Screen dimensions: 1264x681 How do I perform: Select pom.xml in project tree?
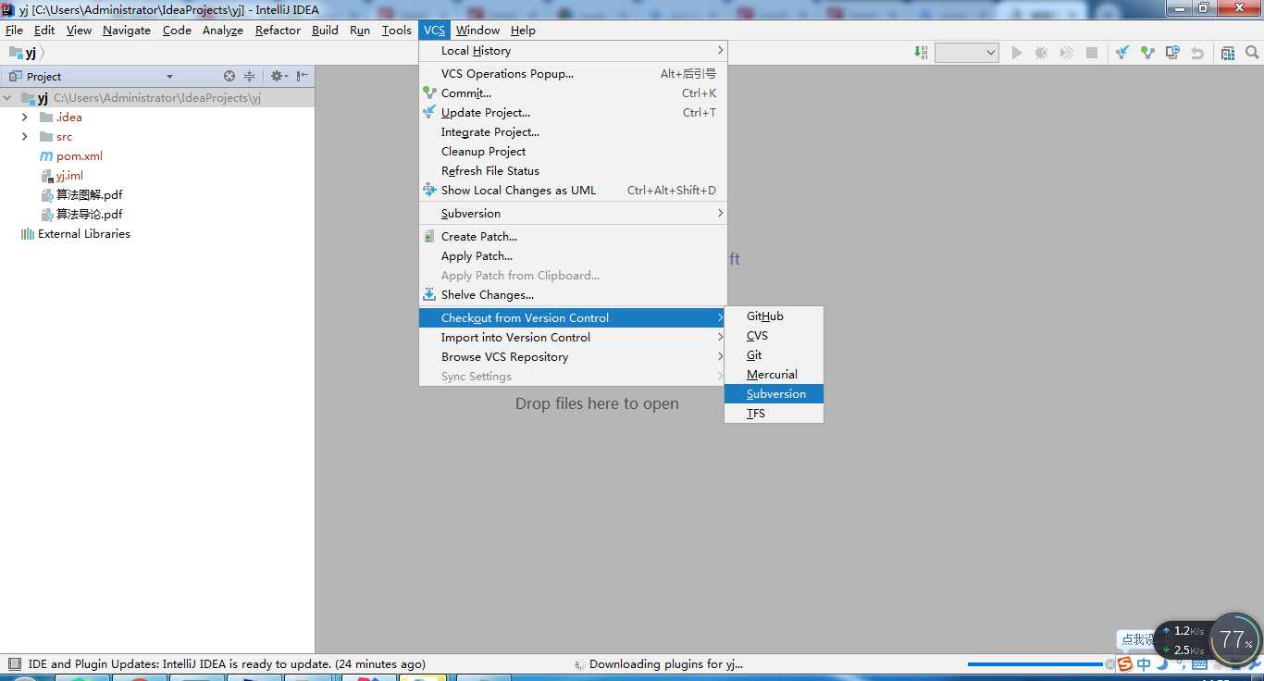[80, 156]
